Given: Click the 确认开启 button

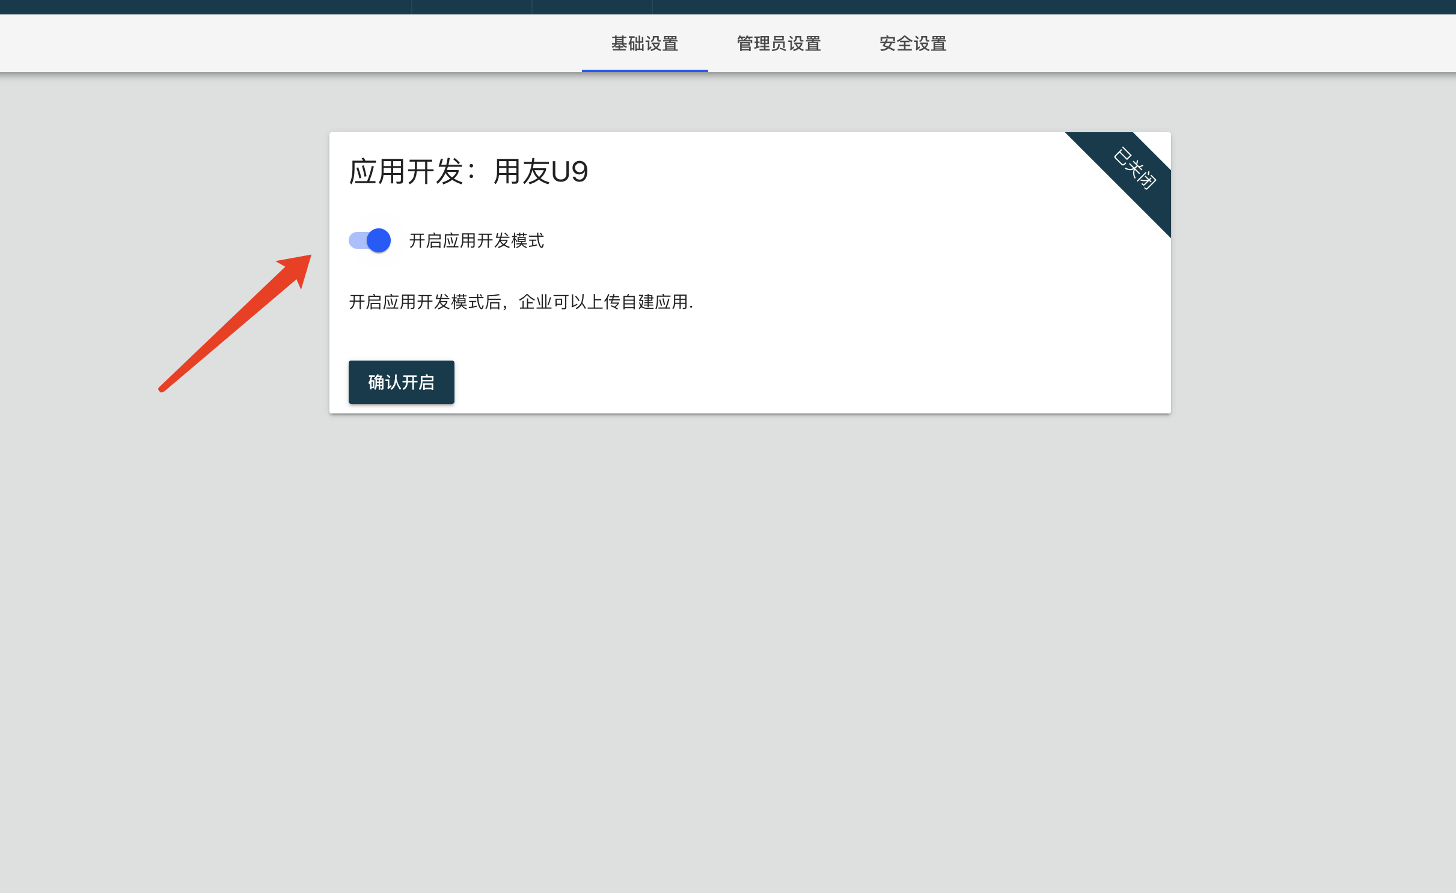Looking at the screenshot, I should click(x=402, y=382).
